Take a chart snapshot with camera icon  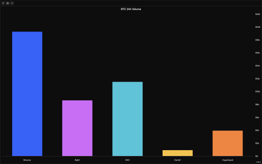pyautogui.click(x=8, y=3)
